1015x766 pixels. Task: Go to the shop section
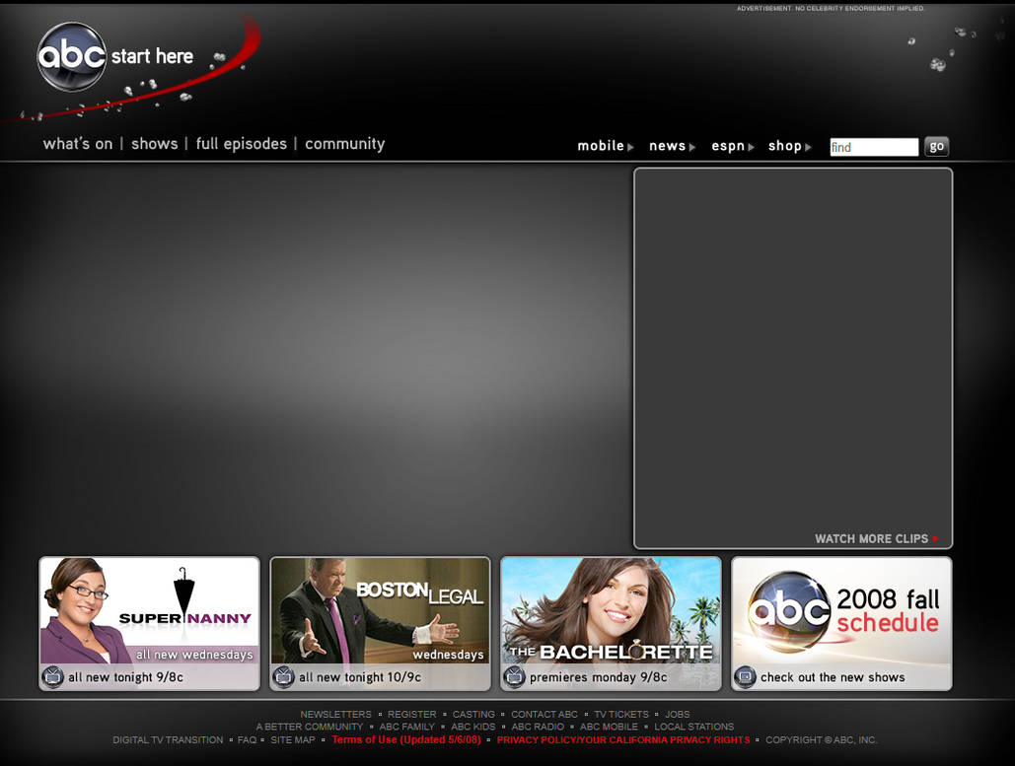click(784, 146)
